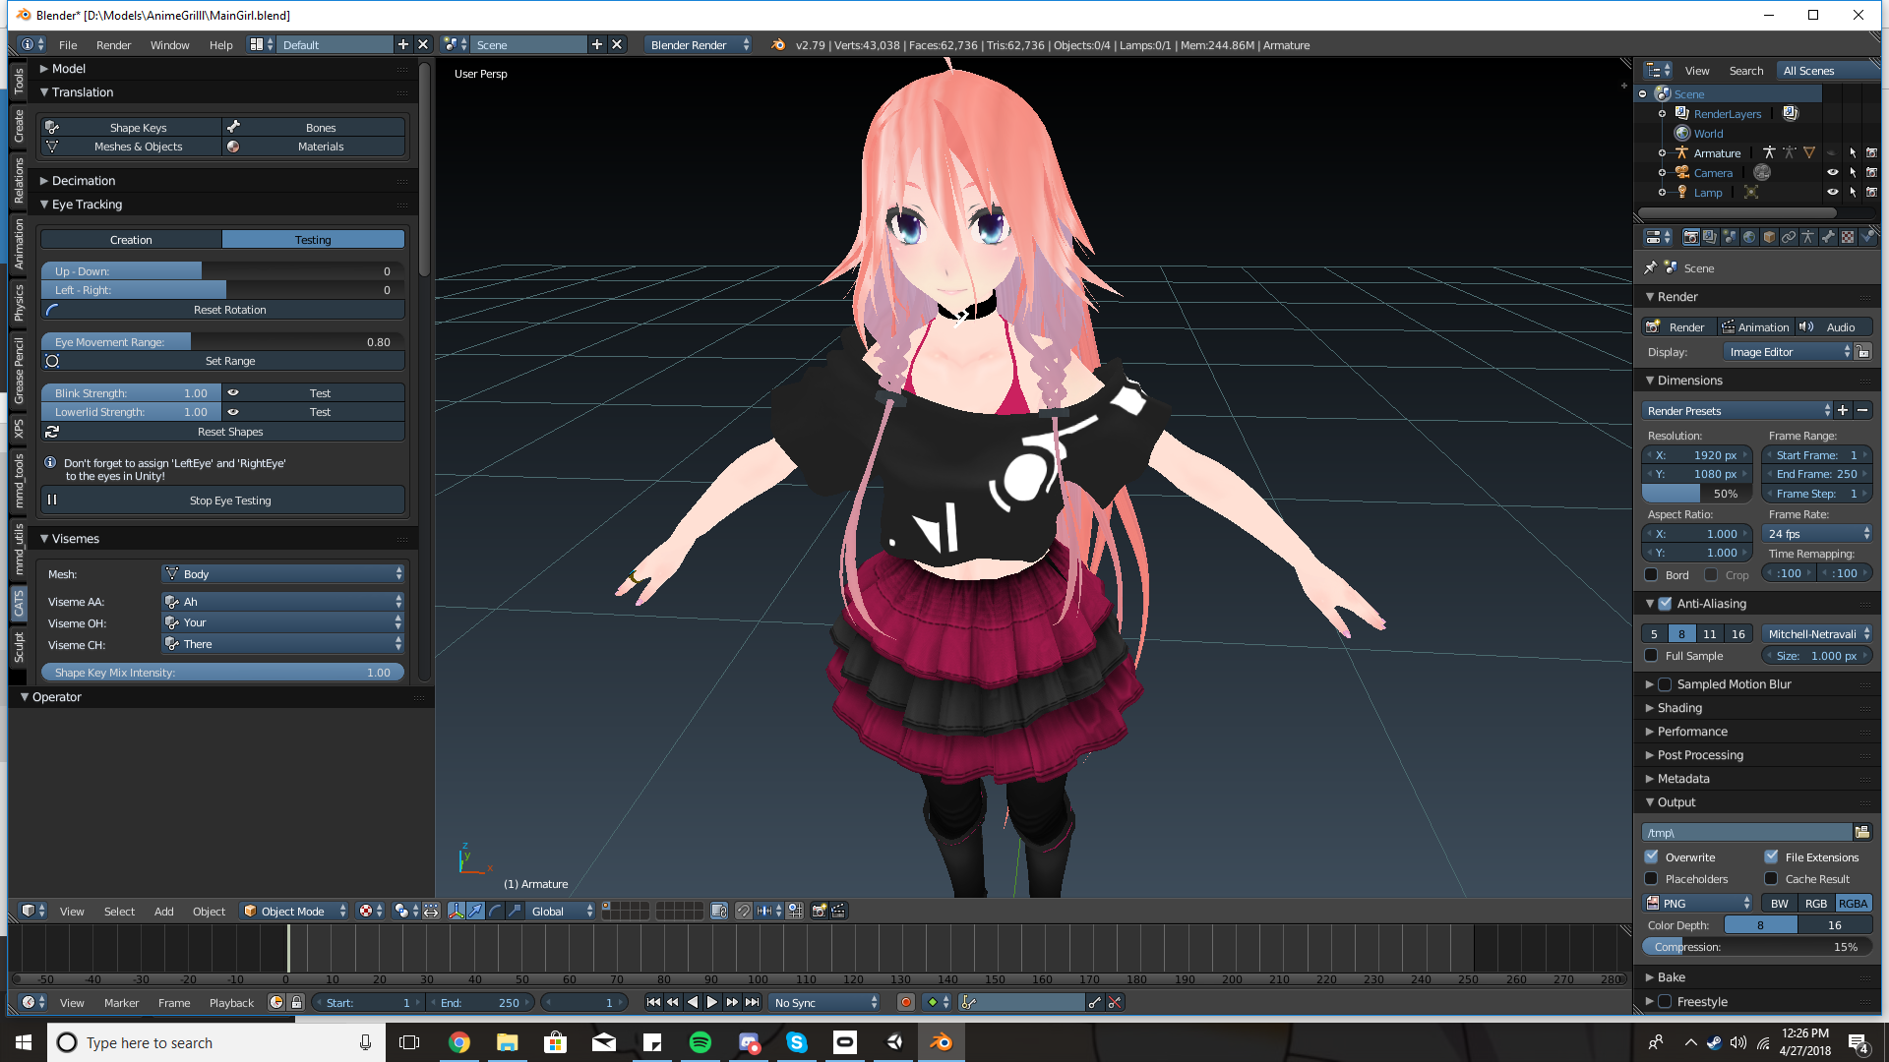Open the Blender Render engine dropdown
Image resolution: width=1889 pixels, height=1062 pixels.
[x=699, y=44]
